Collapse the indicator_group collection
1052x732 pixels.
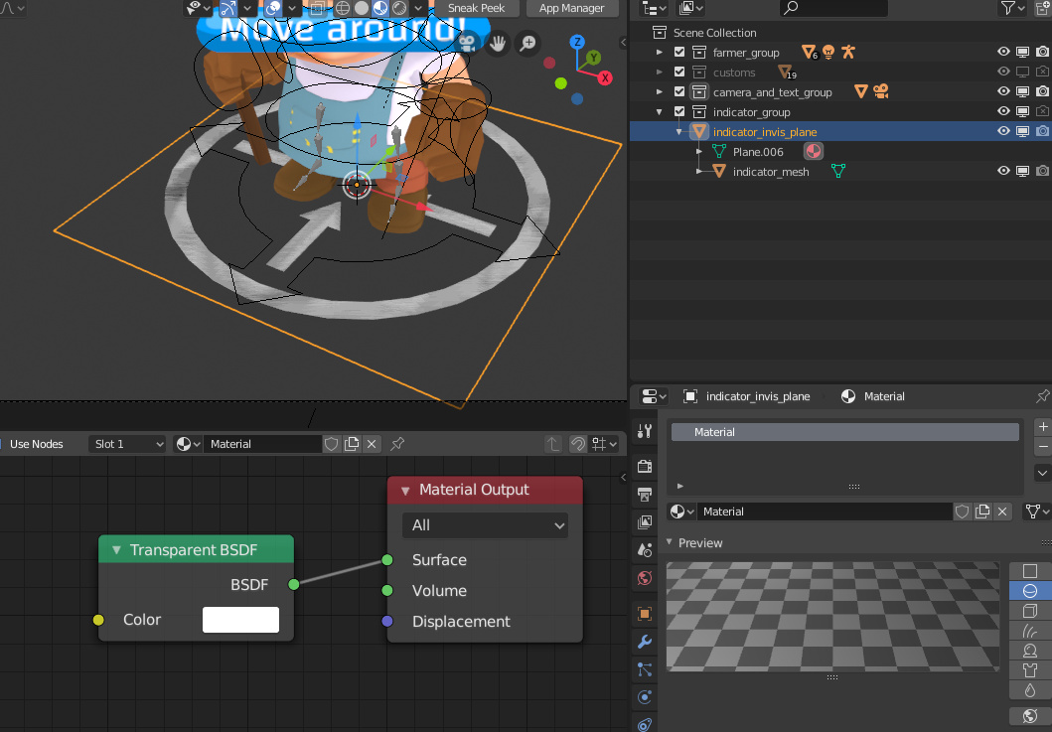tap(660, 112)
